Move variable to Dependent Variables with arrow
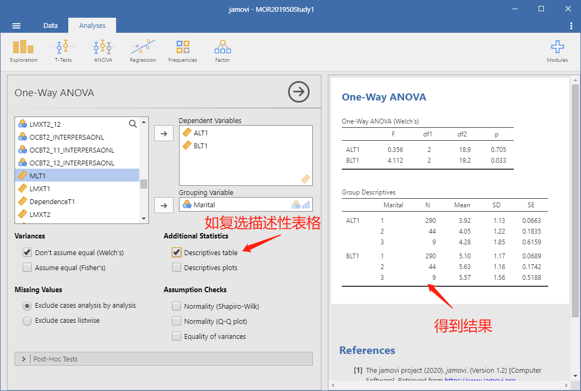 pos(164,134)
